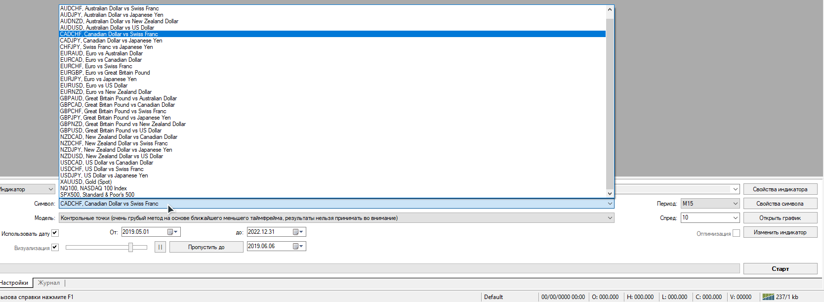The image size is (824, 302).
Task: Click the pause visualization button
Action: [x=160, y=247]
